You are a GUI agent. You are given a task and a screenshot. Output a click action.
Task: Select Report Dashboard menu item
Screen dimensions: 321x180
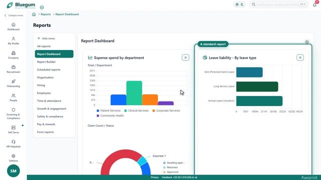(x=54, y=54)
